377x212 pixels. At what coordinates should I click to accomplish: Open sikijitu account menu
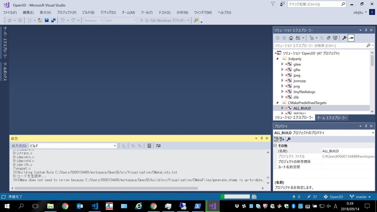pyautogui.click(x=360, y=12)
